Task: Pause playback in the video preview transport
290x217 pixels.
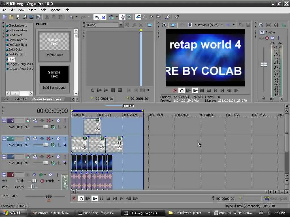Action: [x=202, y=90]
